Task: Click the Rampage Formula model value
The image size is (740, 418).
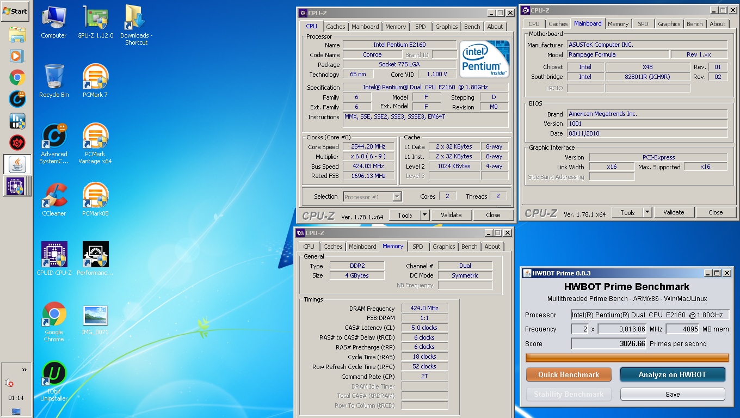Action: coord(618,54)
